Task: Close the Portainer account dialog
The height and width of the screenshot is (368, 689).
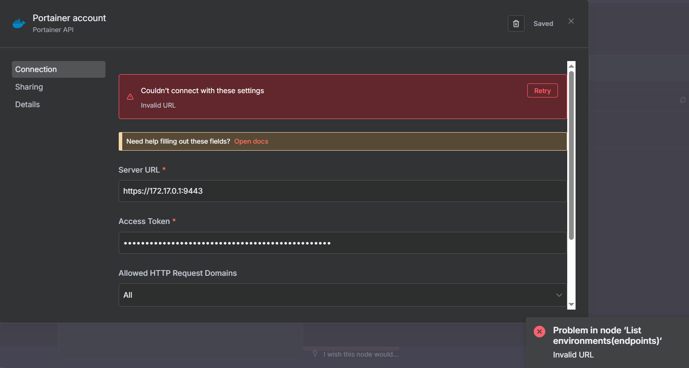Action: (x=571, y=22)
